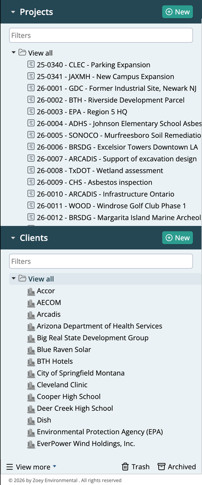Select the AECOM client name
Image resolution: width=202 pixels, height=485 pixels.
[49, 302]
